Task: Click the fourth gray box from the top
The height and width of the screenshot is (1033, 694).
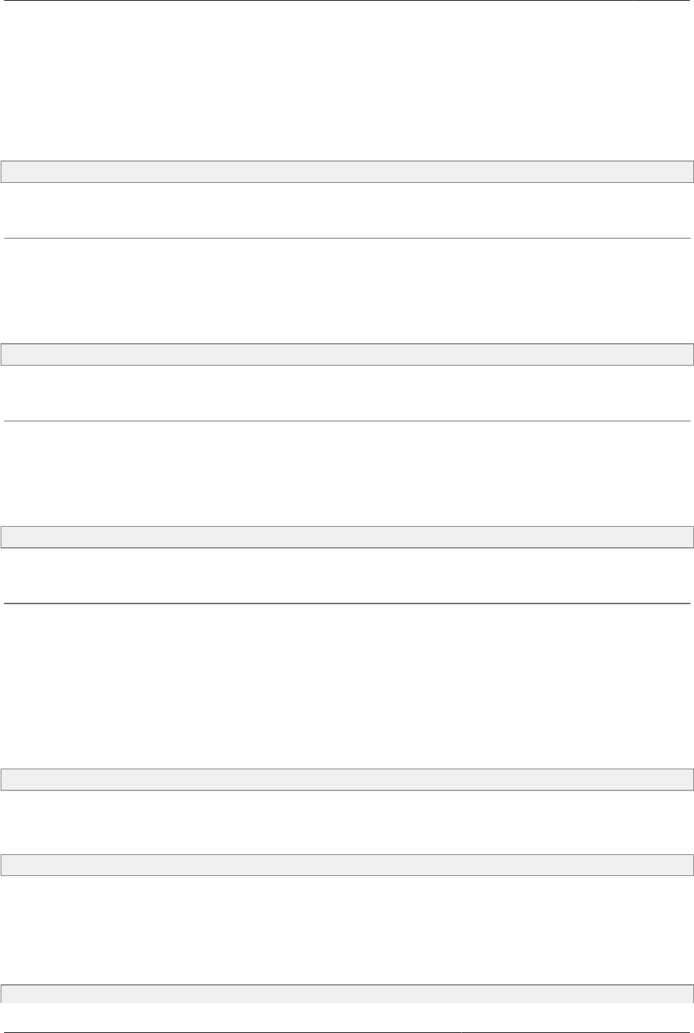Action: click(347, 779)
